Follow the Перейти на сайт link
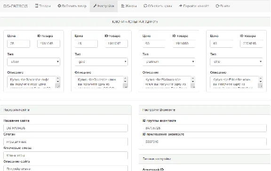Image resolution: width=271 pixels, height=171 pixels. (x=194, y=6)
